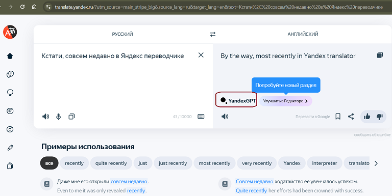The height and width of the screenshot is (196, 392).
Task: Select the quite recently filter chip
Action: click(x=111, y=163)
